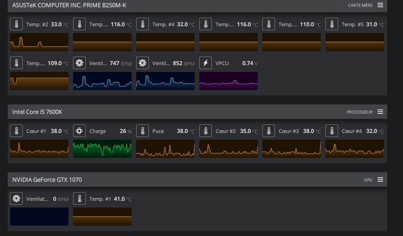Click the 852 RPM fan speed value

tap(183, 63)
